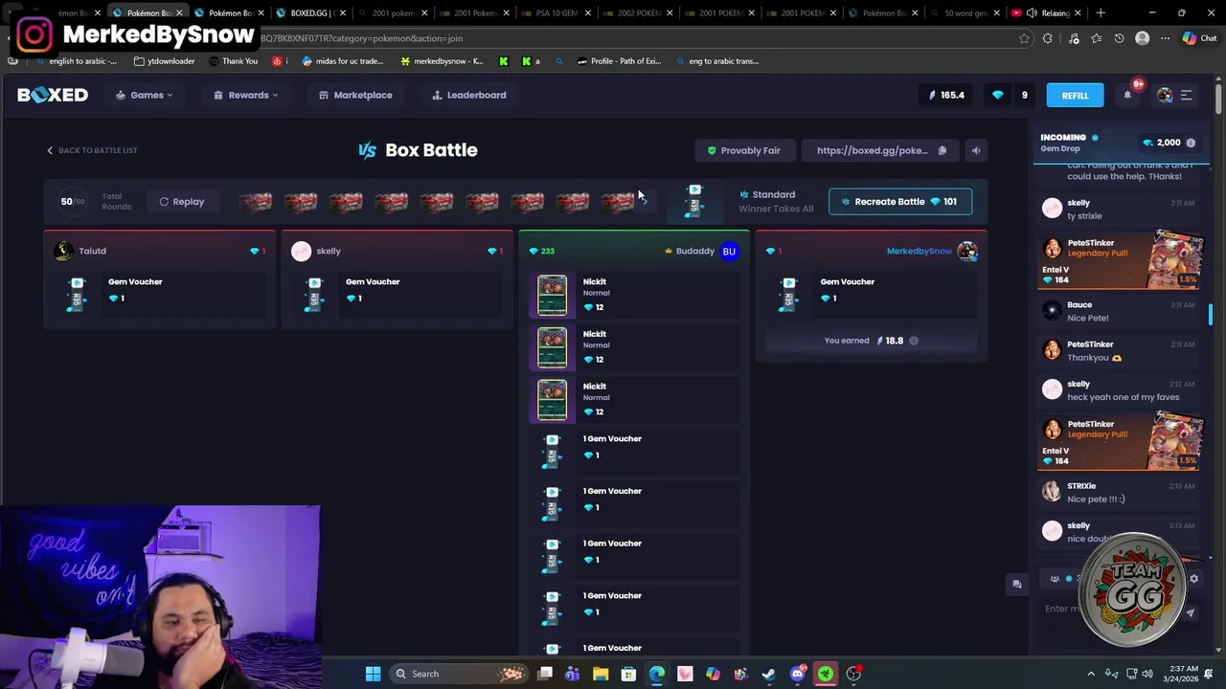Open Steam from the taskbar
The width and height of the screenshot is (1226, 689).
769,674
